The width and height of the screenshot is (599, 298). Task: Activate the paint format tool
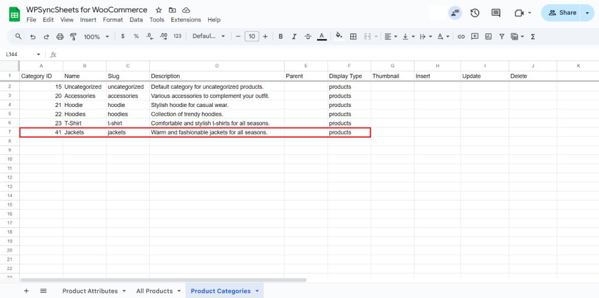[73, 37]
